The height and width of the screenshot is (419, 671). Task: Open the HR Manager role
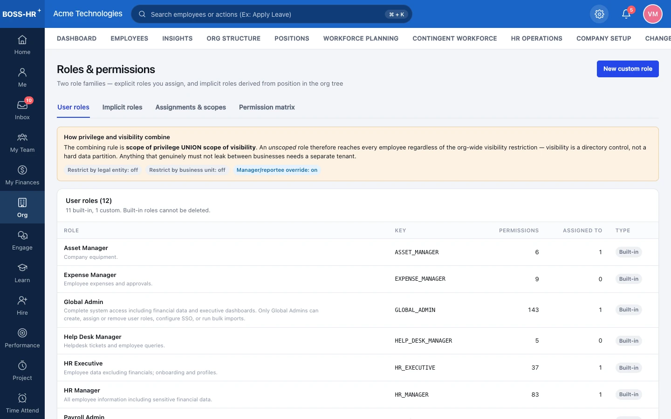(82, 391)
